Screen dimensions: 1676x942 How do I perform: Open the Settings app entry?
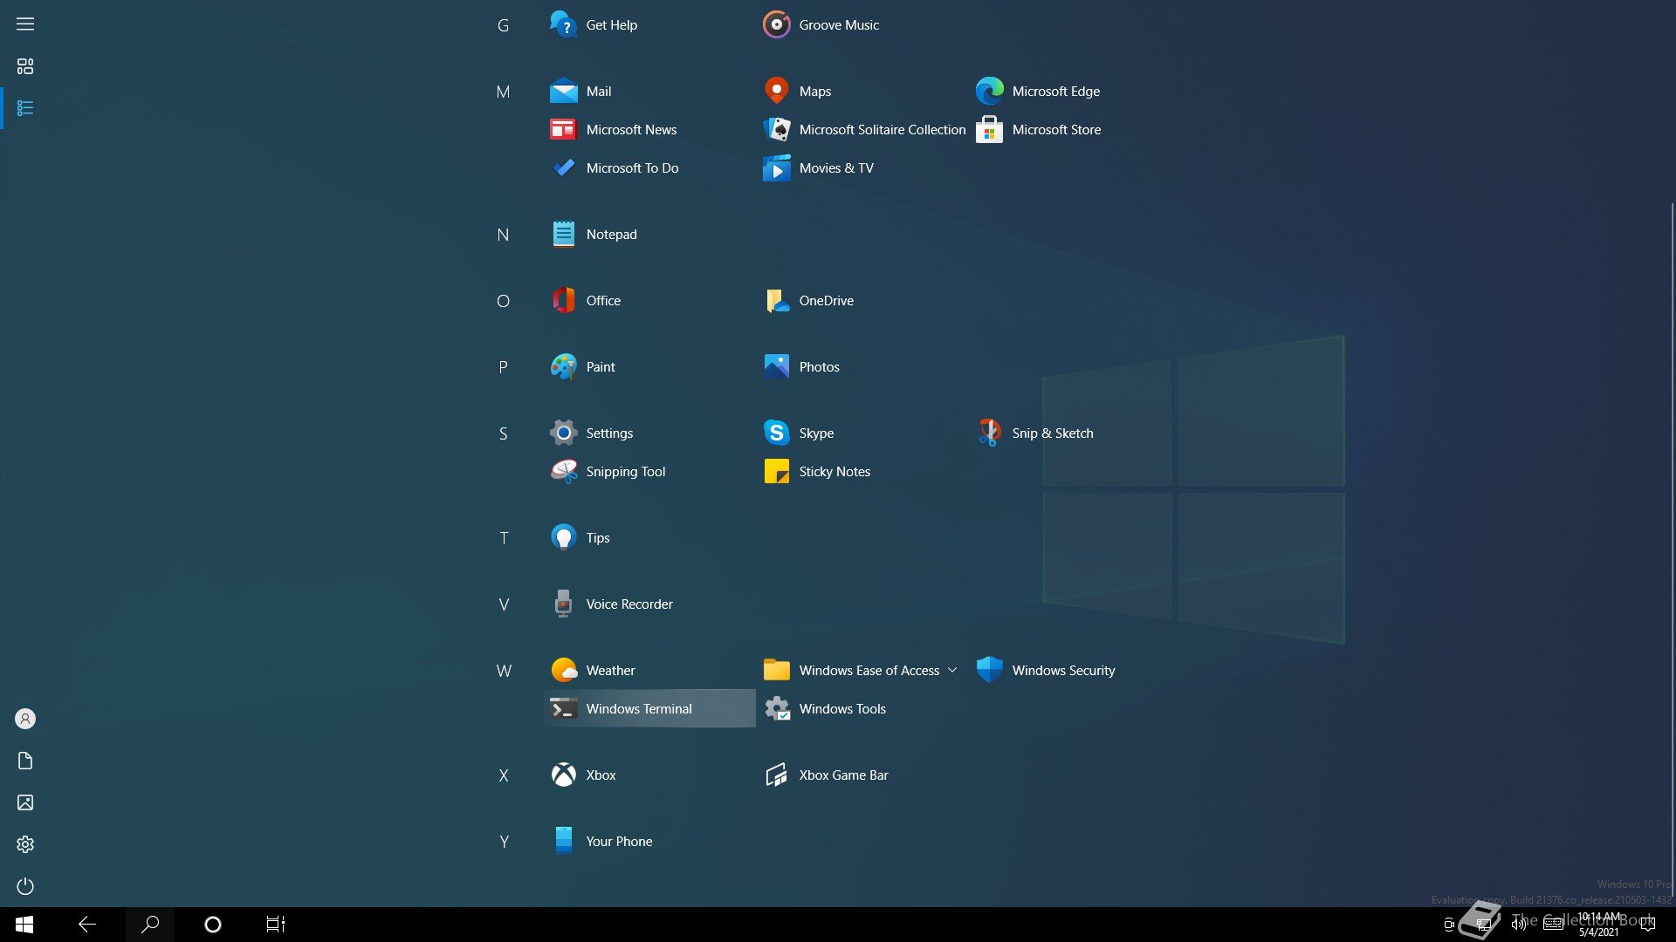649,433
